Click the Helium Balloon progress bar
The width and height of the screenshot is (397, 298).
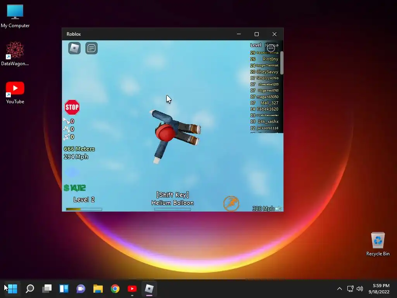173,209
